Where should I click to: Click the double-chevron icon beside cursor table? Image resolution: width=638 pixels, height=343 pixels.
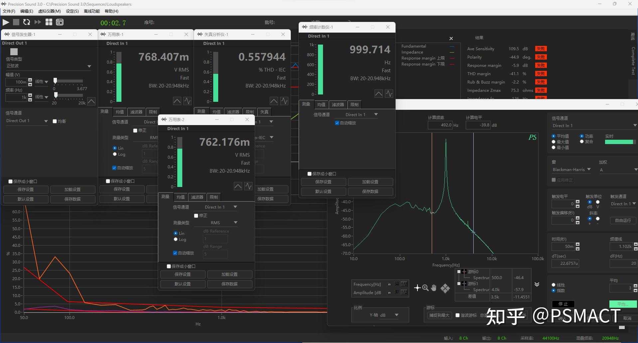tap(537, 284)
